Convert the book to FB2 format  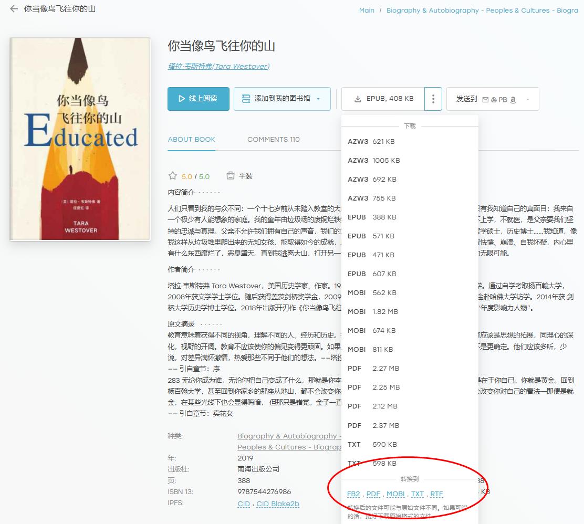click(353, 494)
